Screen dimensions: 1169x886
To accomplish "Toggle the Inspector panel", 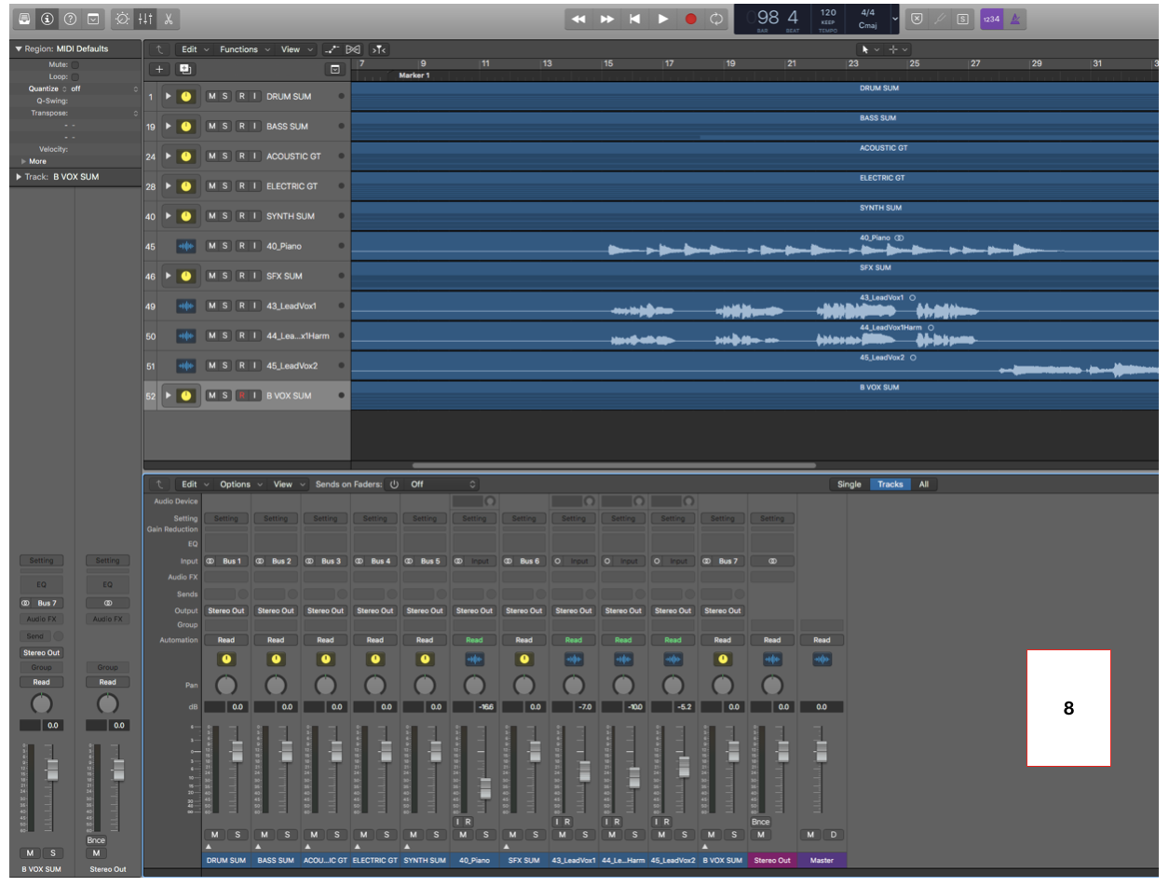I will 47,19.
